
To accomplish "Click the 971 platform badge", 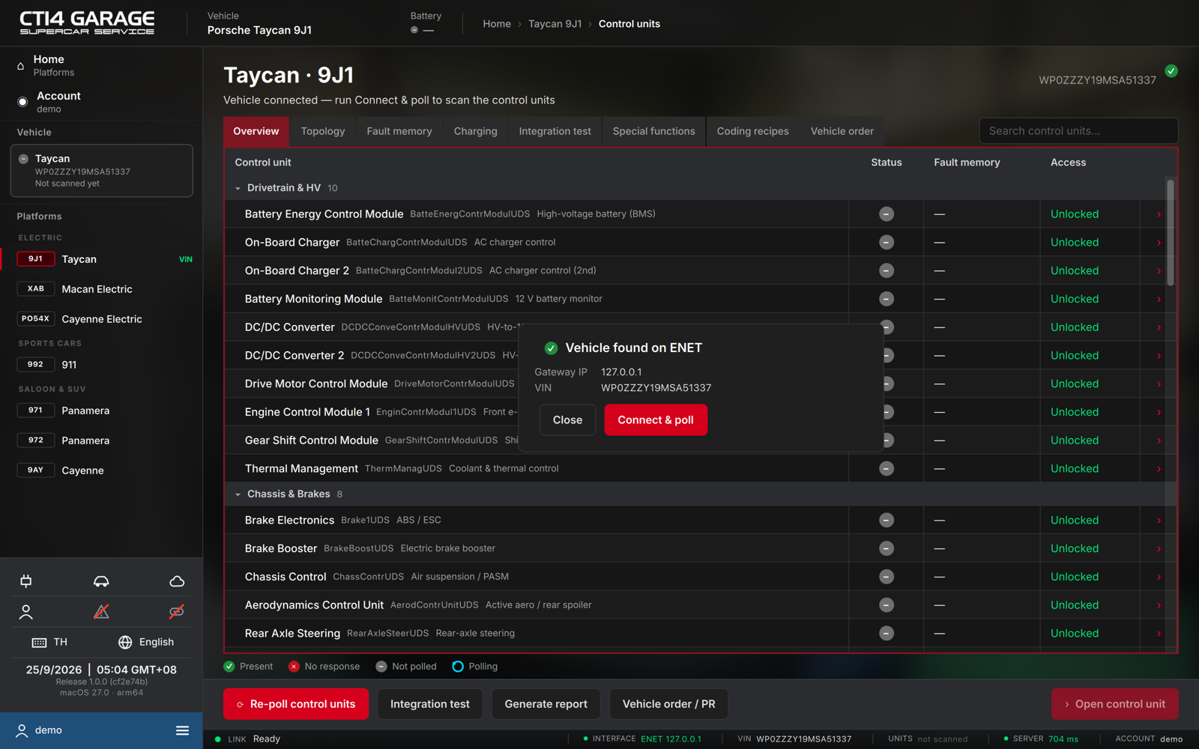I will [35, 410].
